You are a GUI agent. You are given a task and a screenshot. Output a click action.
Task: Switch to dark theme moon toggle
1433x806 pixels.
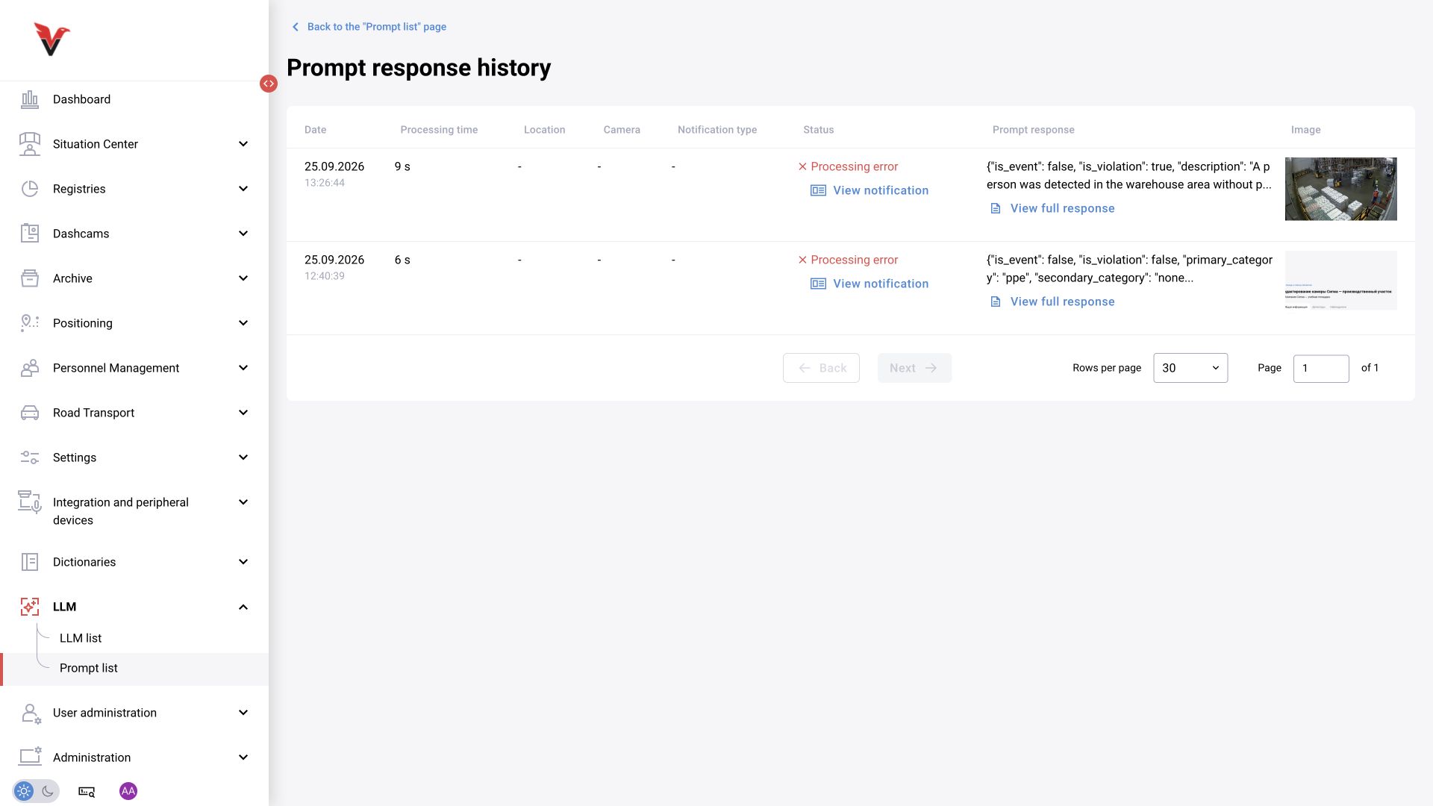(x=48, y=791)
